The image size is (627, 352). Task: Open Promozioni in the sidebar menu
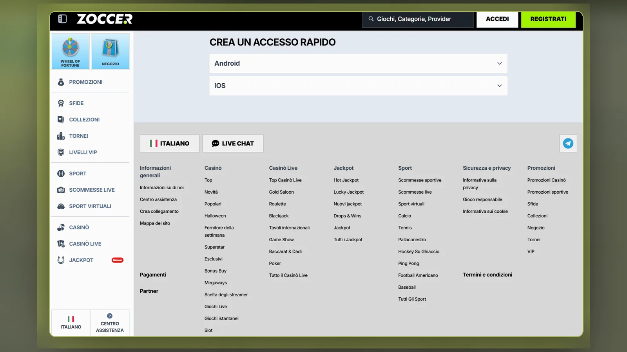point(85,82)
